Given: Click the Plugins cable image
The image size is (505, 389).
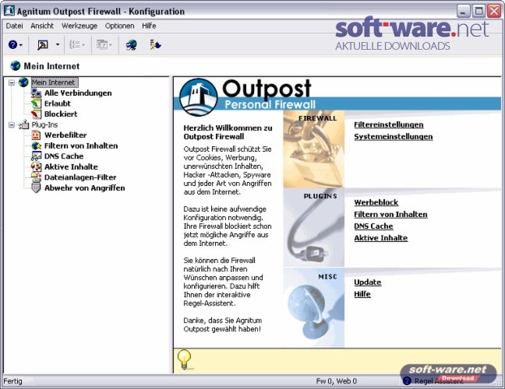Looking at the screenshot, I should click(314, 228).
